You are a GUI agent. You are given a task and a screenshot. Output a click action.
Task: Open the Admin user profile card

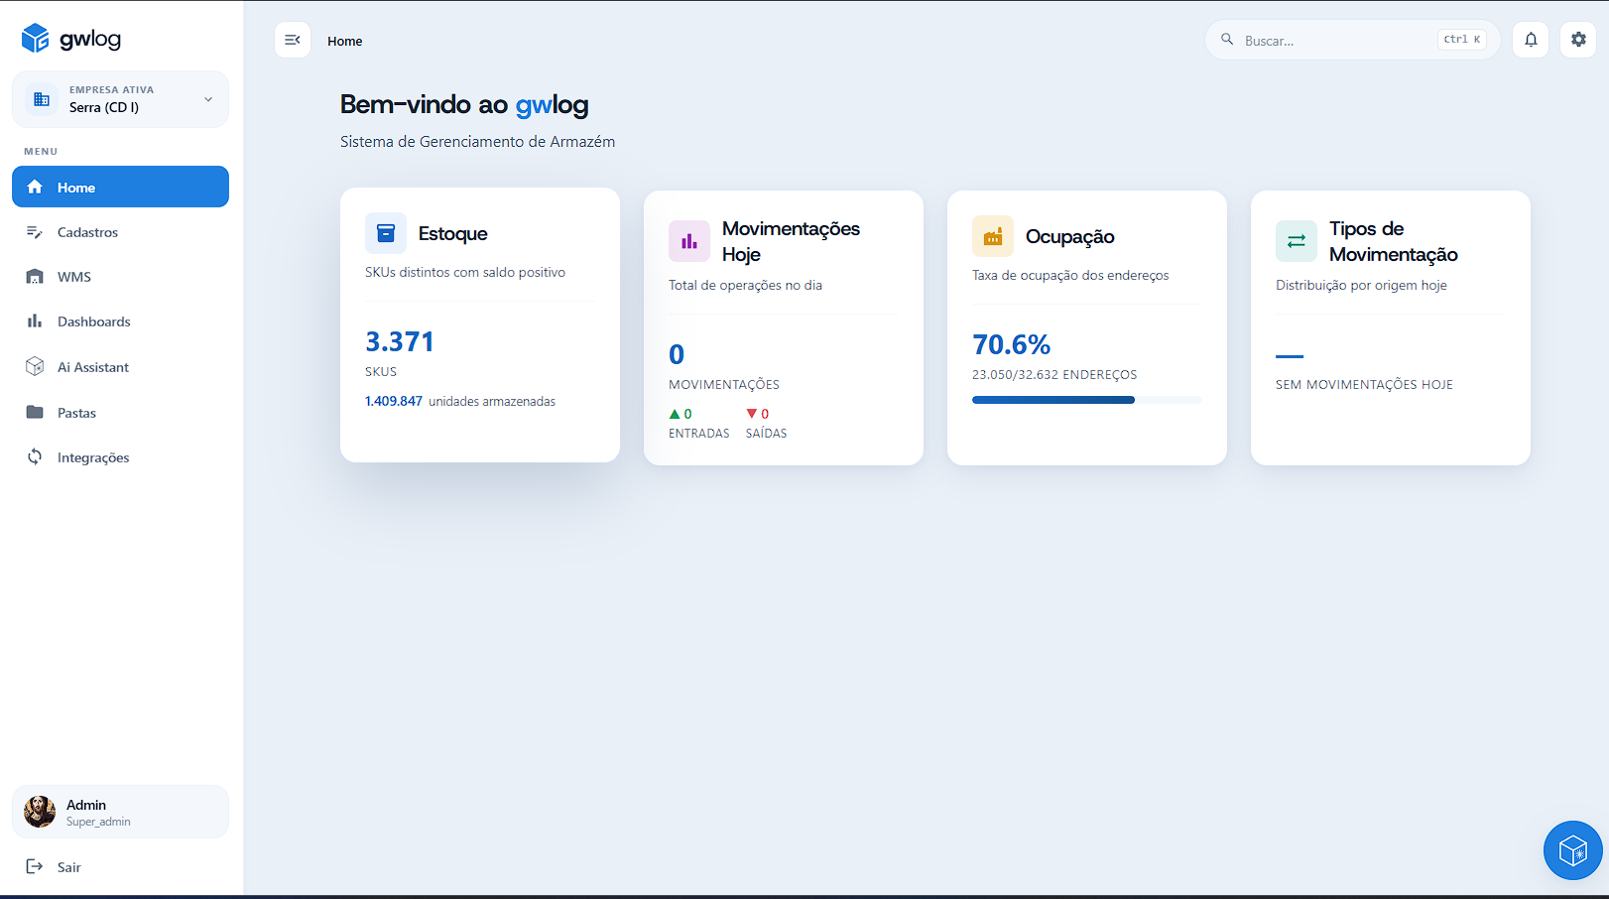120,812
